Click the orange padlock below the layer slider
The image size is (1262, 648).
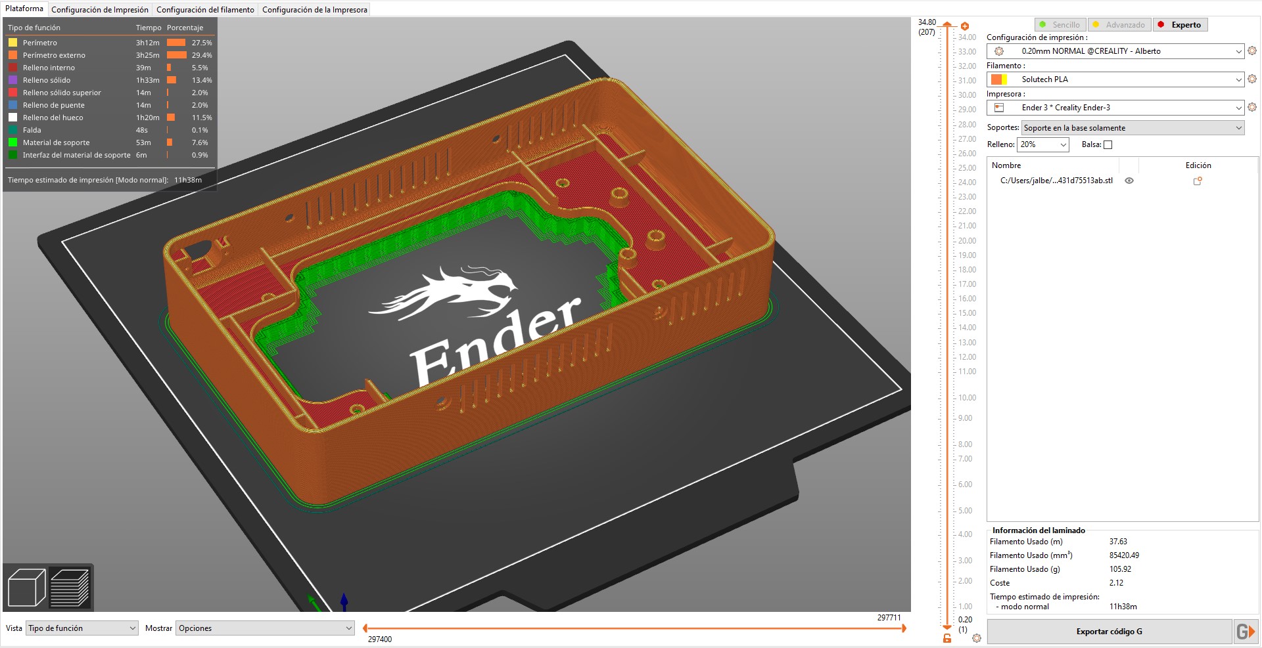coord(947,638)
